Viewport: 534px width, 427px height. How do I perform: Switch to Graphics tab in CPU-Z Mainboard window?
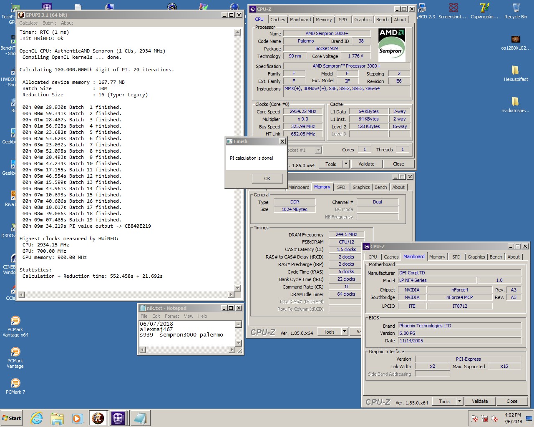point(476,257)
